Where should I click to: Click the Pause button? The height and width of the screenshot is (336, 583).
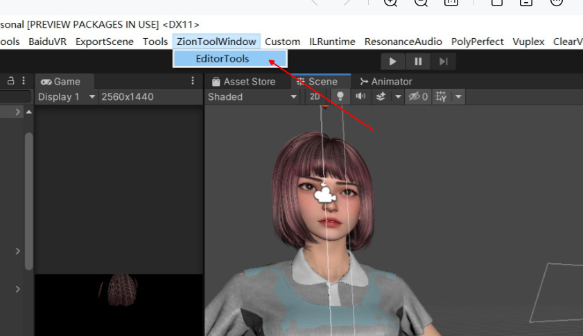[x=418, y=62]
